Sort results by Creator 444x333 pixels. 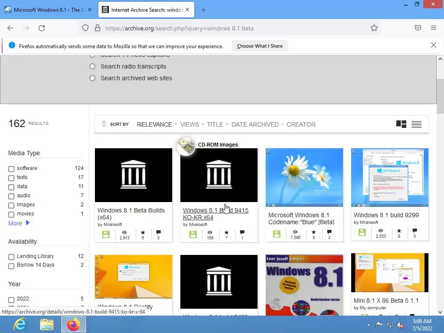point(301,124)
